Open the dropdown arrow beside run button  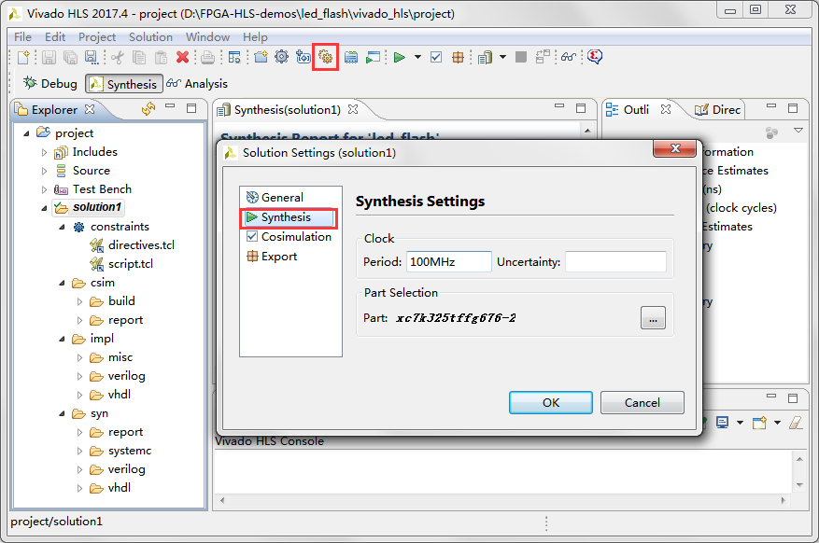(417, 57)
